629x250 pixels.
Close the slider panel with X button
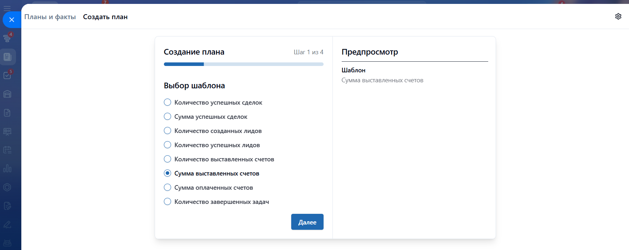pyautogui.click(x=11, y=20)
